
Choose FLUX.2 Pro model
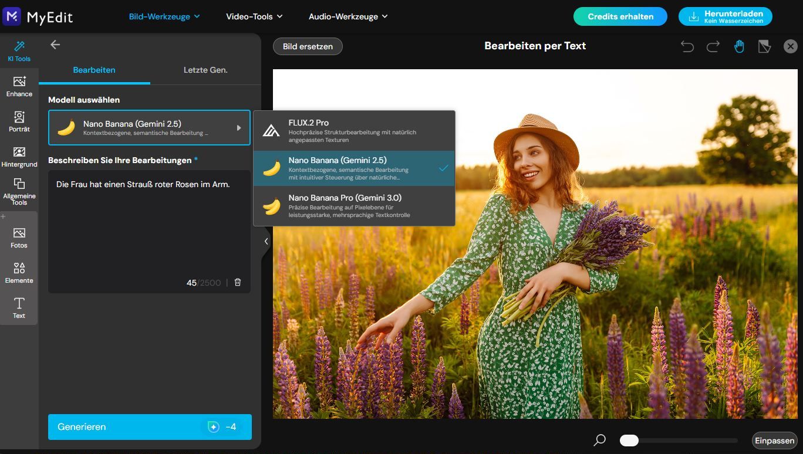(x=354, y=131)
